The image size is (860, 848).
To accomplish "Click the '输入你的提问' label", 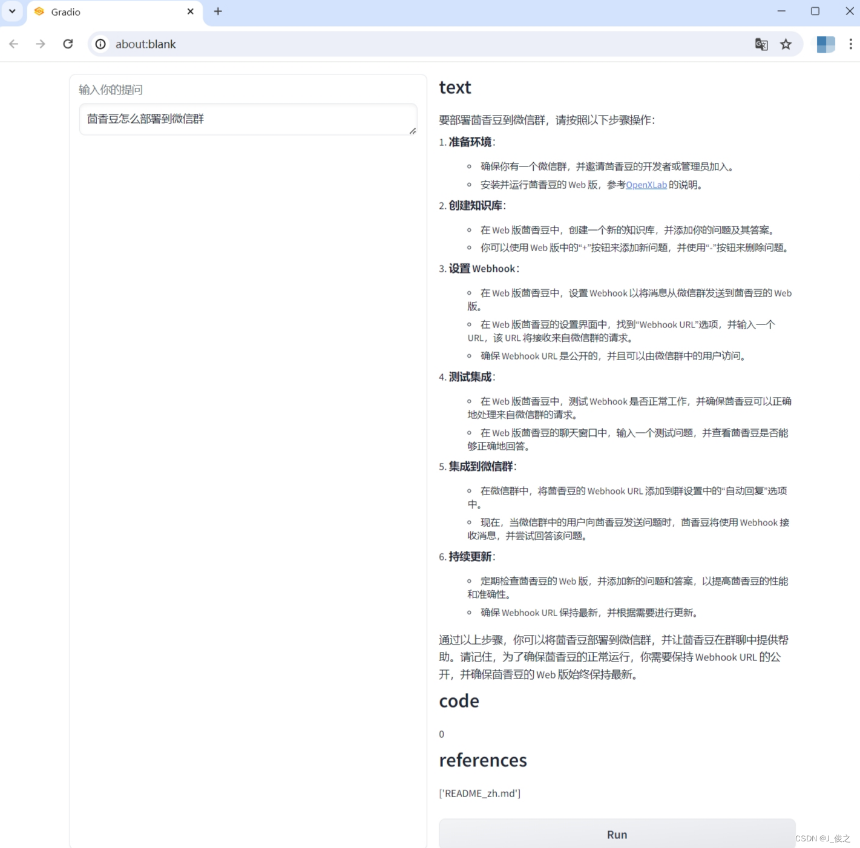I will click(x=111, y=90).
